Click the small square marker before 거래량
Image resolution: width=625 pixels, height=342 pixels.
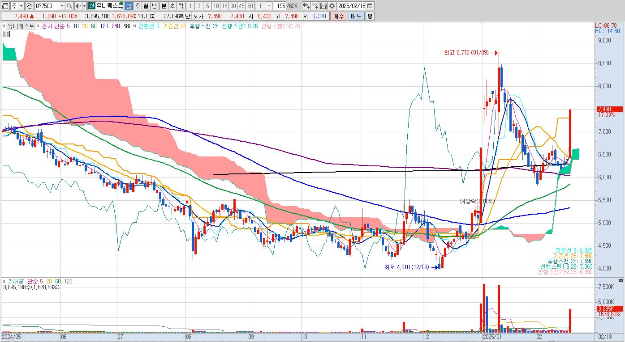tap(4, 282)
